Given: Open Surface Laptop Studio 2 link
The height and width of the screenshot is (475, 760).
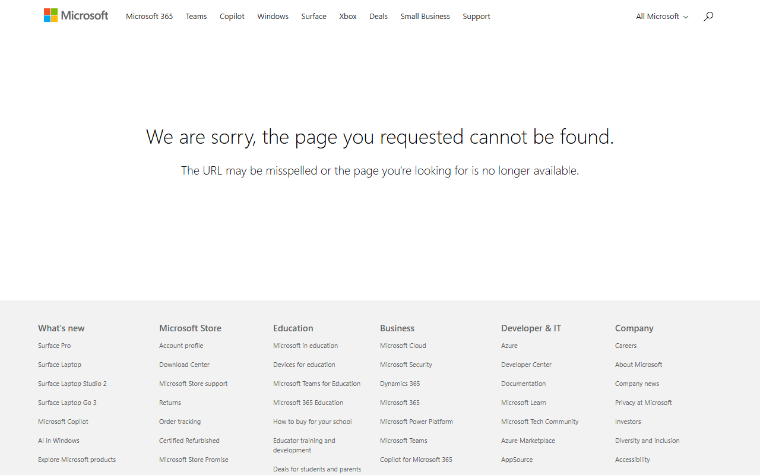Looking at the screenshot, I should point(72,384).
